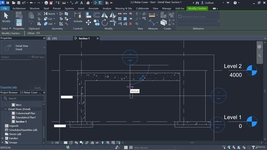Image resolution: width=267 pixels, height=150 pixels.
Task: Select the Copy tool
Action: (x=96, y=22)
